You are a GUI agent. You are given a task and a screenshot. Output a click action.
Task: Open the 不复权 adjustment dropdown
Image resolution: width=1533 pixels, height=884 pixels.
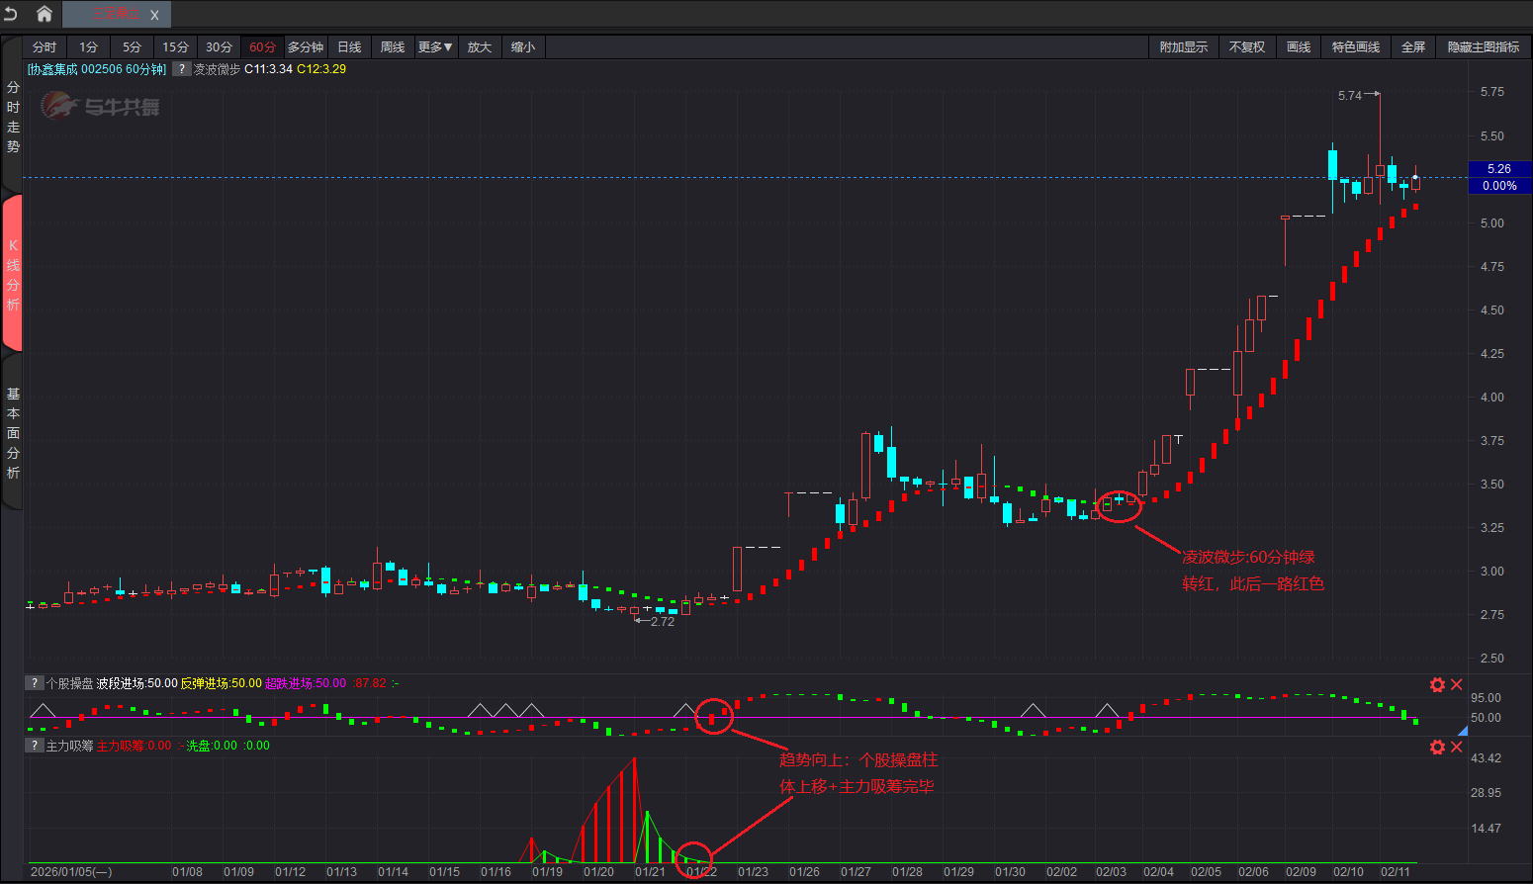1246,47
